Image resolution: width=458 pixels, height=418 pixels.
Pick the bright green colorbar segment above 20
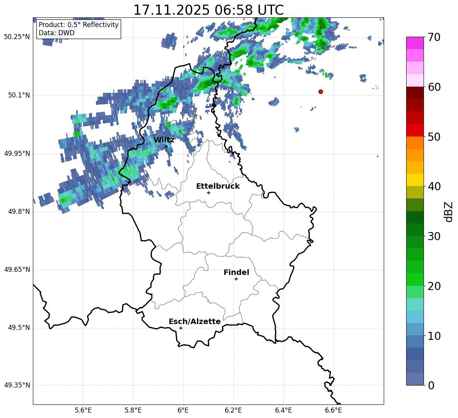415,279
